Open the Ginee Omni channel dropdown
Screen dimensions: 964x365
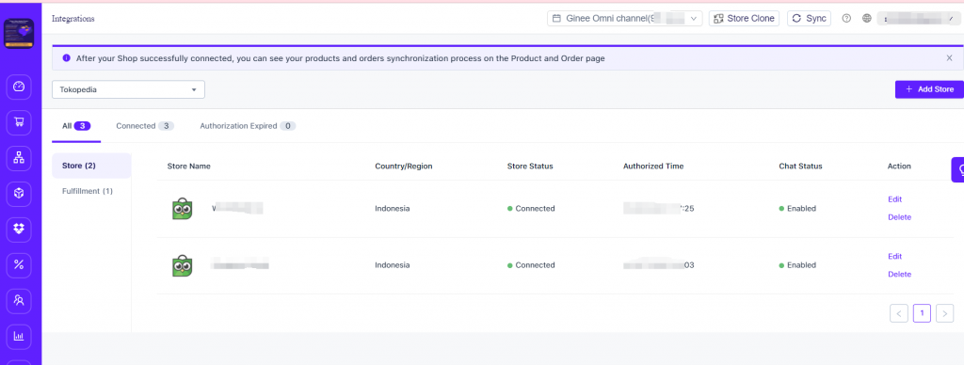click(625, 19)
